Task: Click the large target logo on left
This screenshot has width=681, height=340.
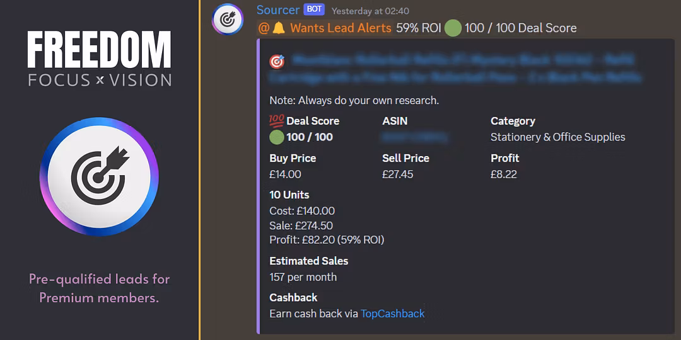Action: pyautogui.click(x=99, y=177)
